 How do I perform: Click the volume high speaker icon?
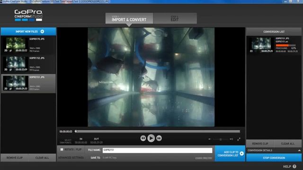tap(231, 139)
